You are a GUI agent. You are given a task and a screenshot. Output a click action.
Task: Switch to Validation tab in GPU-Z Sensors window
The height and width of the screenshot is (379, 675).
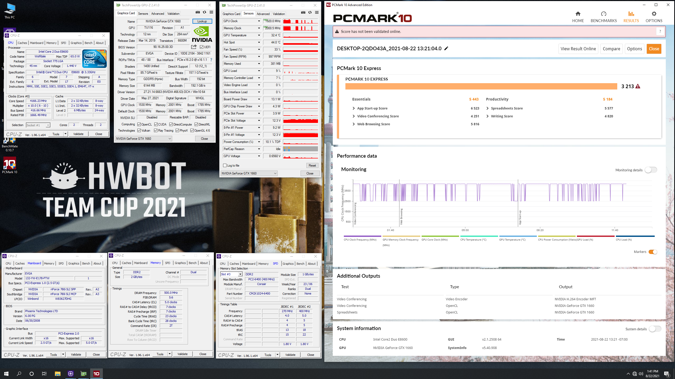(279, 14)
